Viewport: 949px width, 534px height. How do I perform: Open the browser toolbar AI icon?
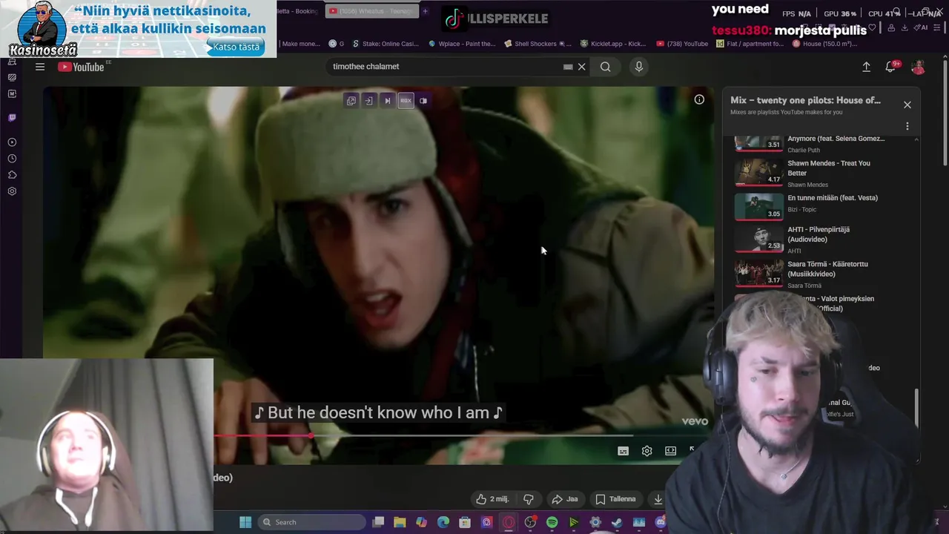coord(922,27)
